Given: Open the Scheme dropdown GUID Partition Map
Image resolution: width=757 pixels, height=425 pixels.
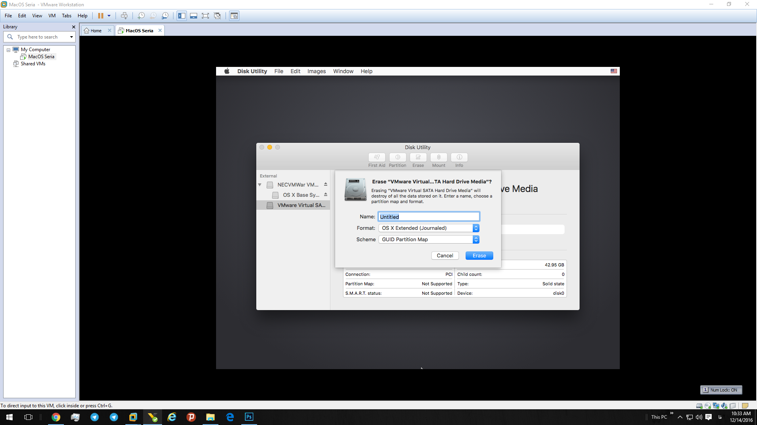Looking at the screenshot, I should pyautogui.click(x=429, y=240).
